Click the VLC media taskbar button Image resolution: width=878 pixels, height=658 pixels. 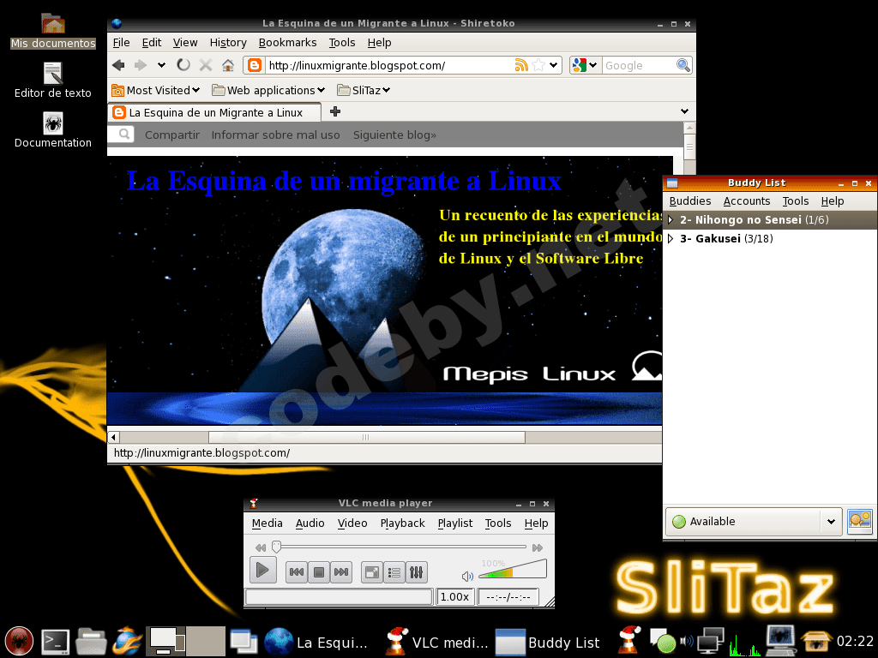[436, 642]
